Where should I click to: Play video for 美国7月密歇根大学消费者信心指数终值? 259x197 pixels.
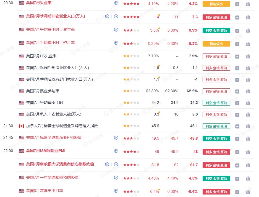[116, 164]
